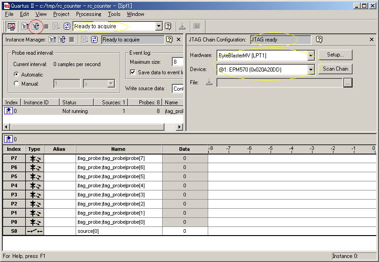This screenshot has width=379, height=262.
Task: Click Instance Manager continuous read icon
Action: 62,39
